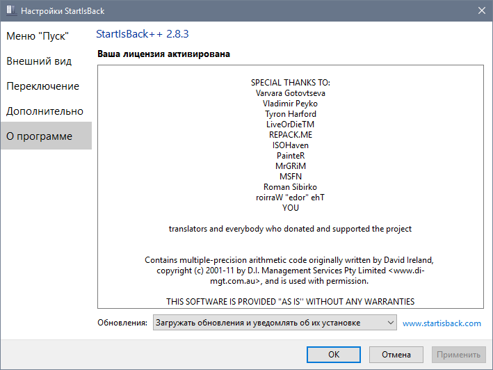Go to the Дополнительно tab
Viewport: 493px width, 370px height.
[x=45, y=111]
